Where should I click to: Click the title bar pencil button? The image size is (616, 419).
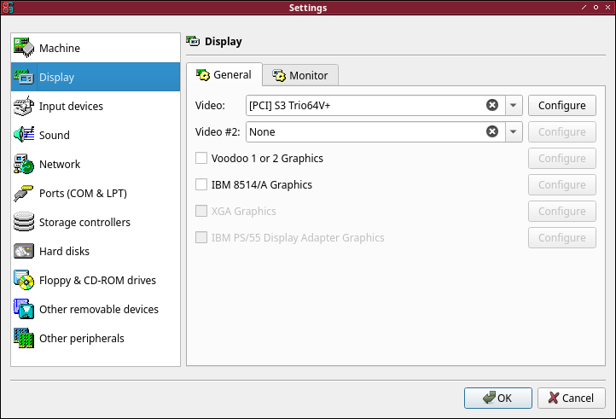(584, 7)
